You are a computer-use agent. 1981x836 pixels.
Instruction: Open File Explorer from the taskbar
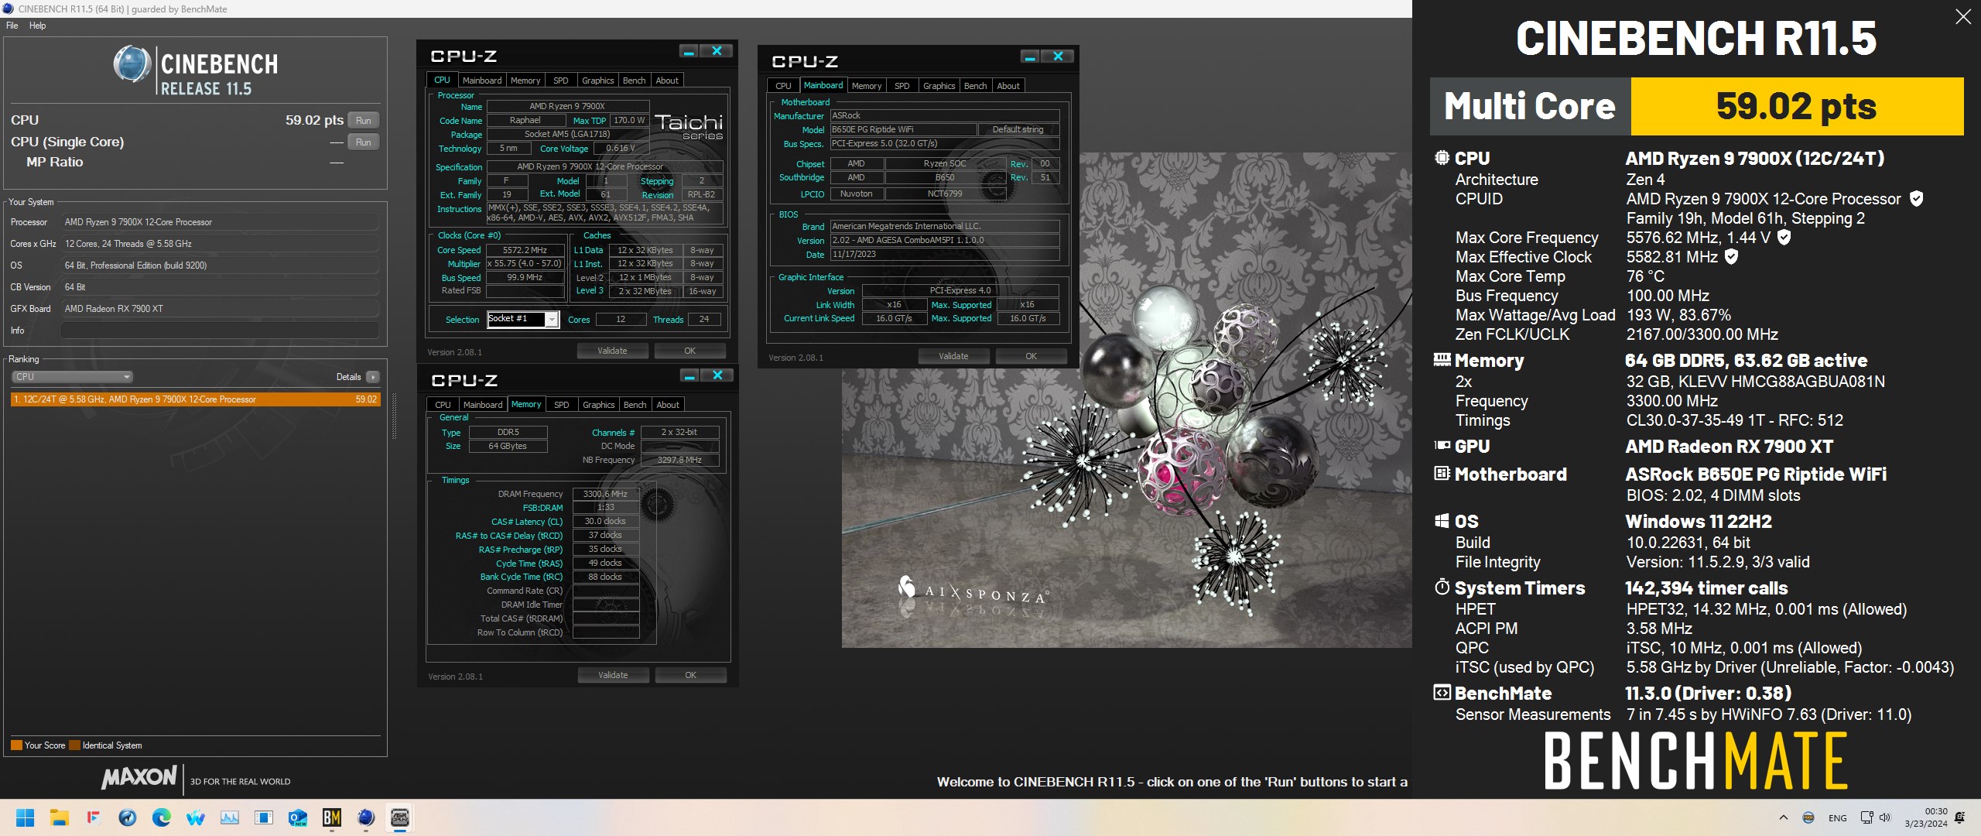[60, 817]
